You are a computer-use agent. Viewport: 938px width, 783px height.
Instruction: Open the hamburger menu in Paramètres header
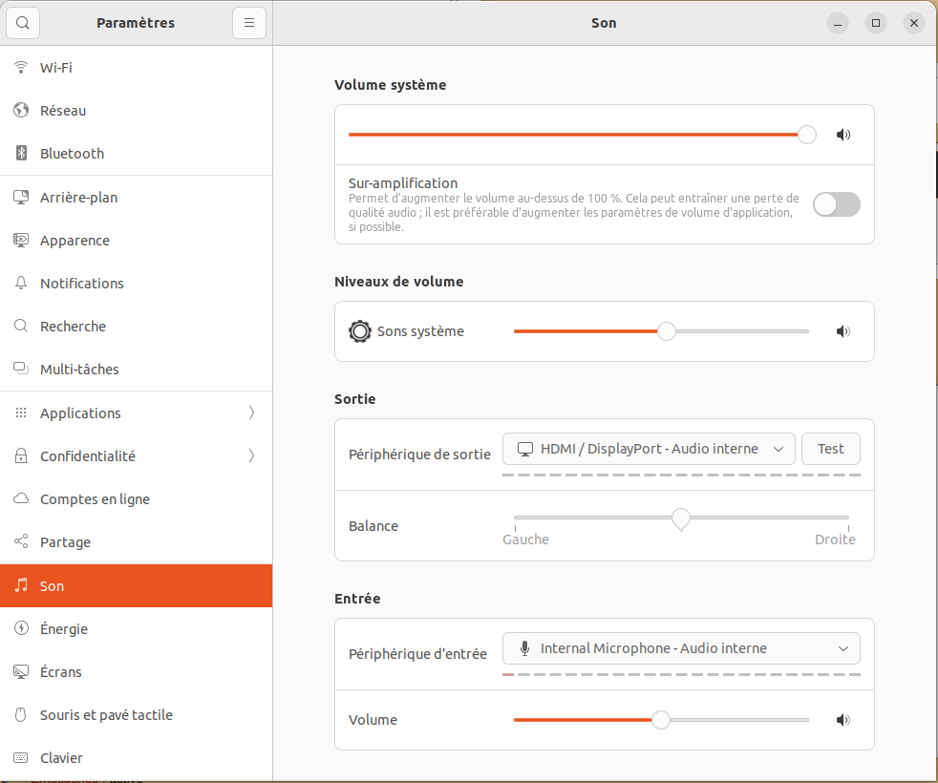[x=249, y=23]
